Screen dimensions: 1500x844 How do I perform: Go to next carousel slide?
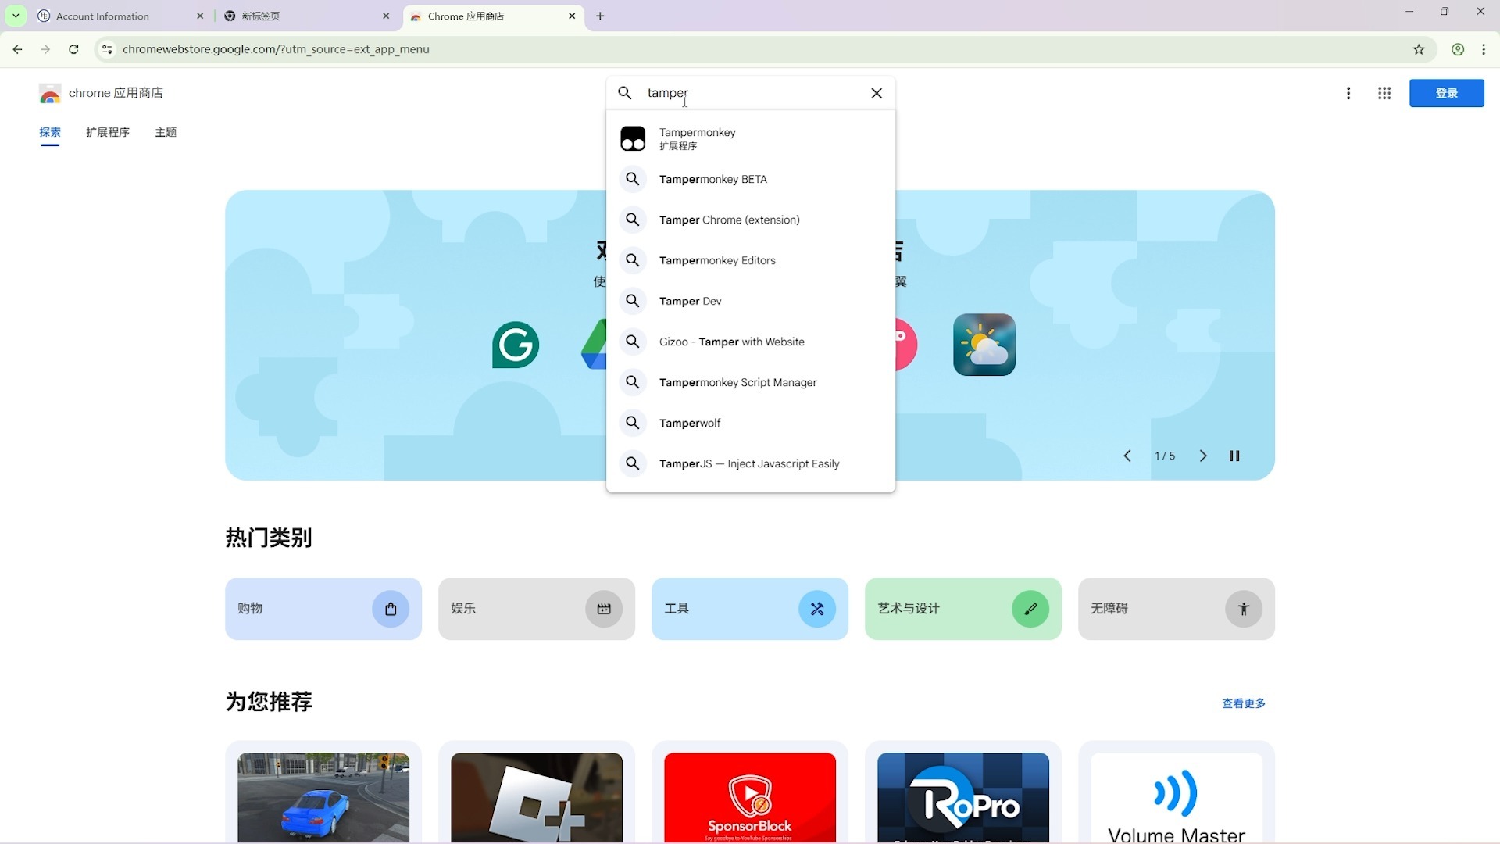1203,456
